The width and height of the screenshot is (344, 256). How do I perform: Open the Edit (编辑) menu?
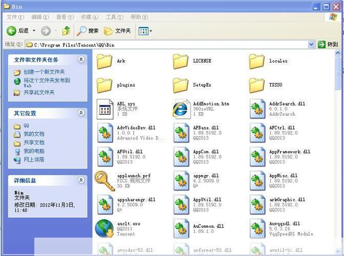[x=40, y=17]
